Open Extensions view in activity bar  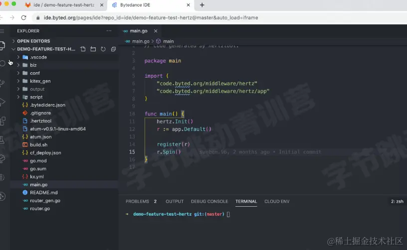click(x=2, y=121)
